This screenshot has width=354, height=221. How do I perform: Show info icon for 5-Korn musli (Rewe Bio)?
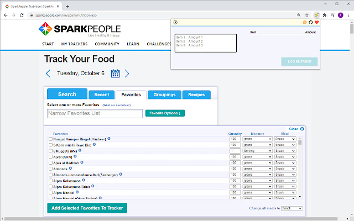click(x=95, y=144)
